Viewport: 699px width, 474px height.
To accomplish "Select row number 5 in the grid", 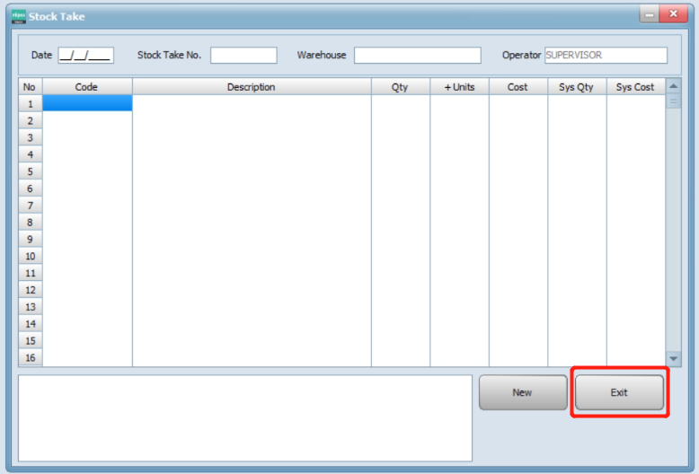I will point(30,171).
